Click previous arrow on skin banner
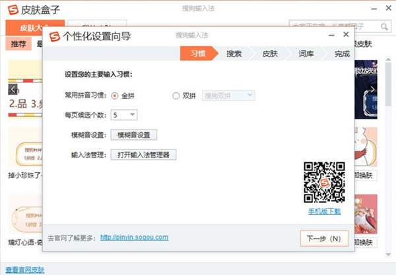This screenshot has height=275, width=396. (13, 89)
